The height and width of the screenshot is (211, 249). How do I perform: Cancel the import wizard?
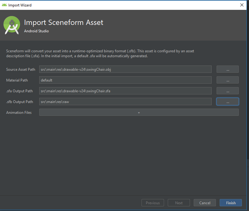[x=205, y=203]
